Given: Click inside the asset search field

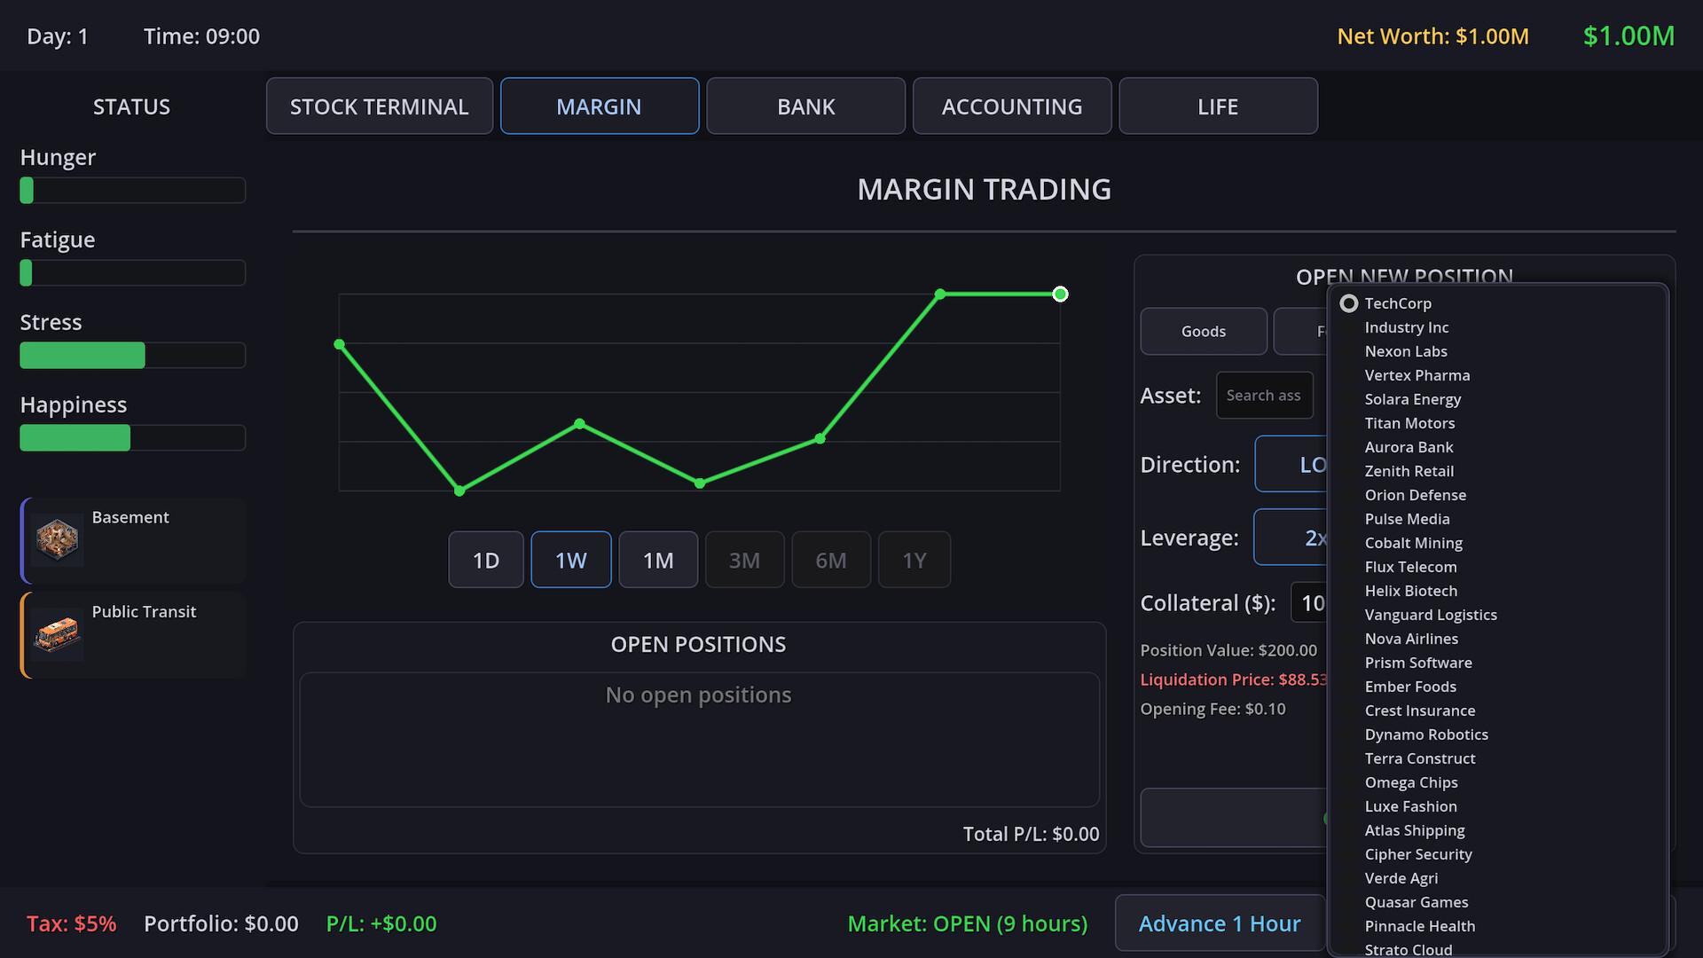Looking at the screenshot, I should pos(1263,396).
